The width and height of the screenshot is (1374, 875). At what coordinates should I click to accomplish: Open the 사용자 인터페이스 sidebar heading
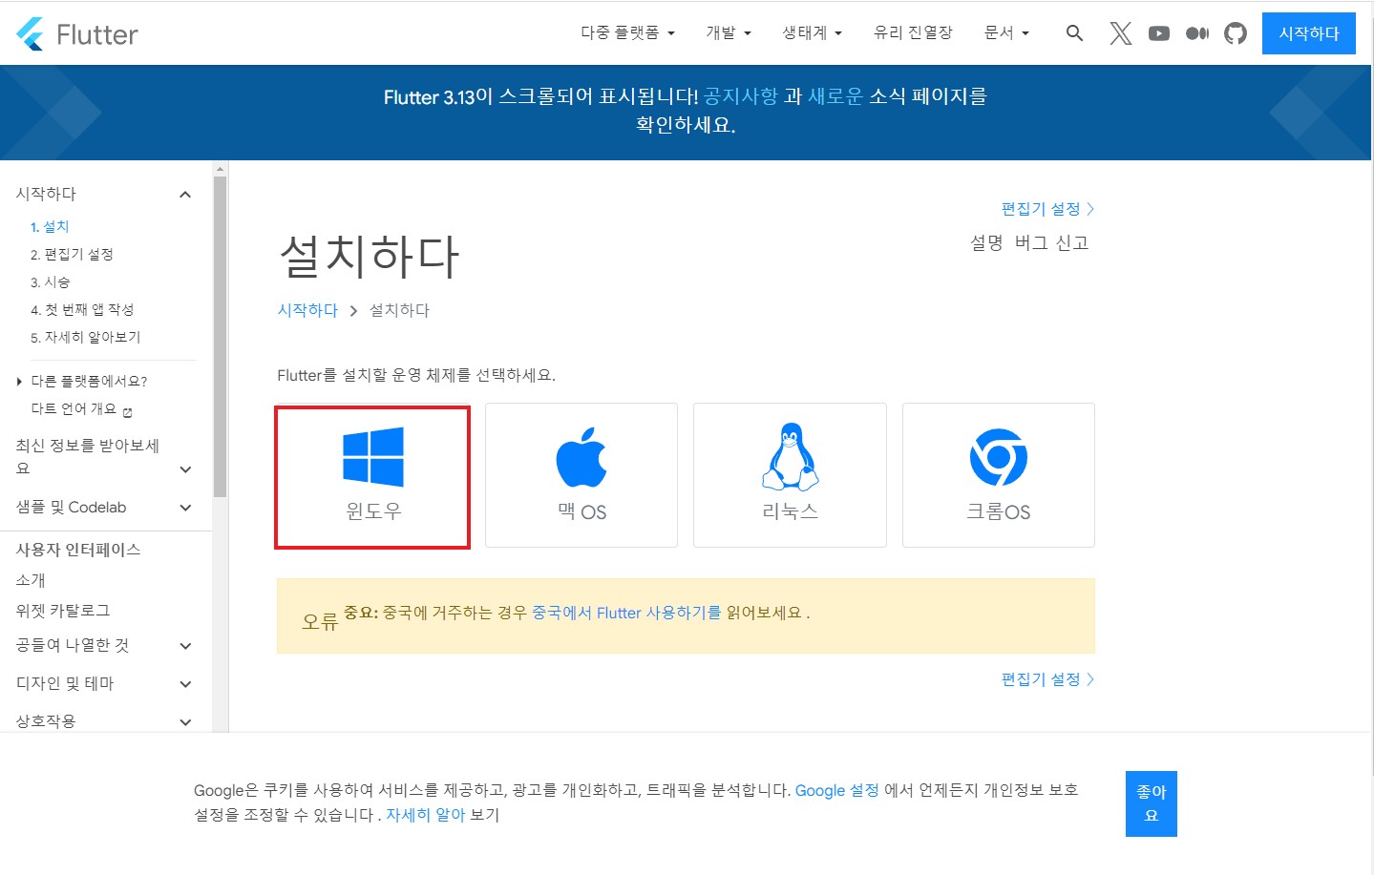[x=78, y=550]
